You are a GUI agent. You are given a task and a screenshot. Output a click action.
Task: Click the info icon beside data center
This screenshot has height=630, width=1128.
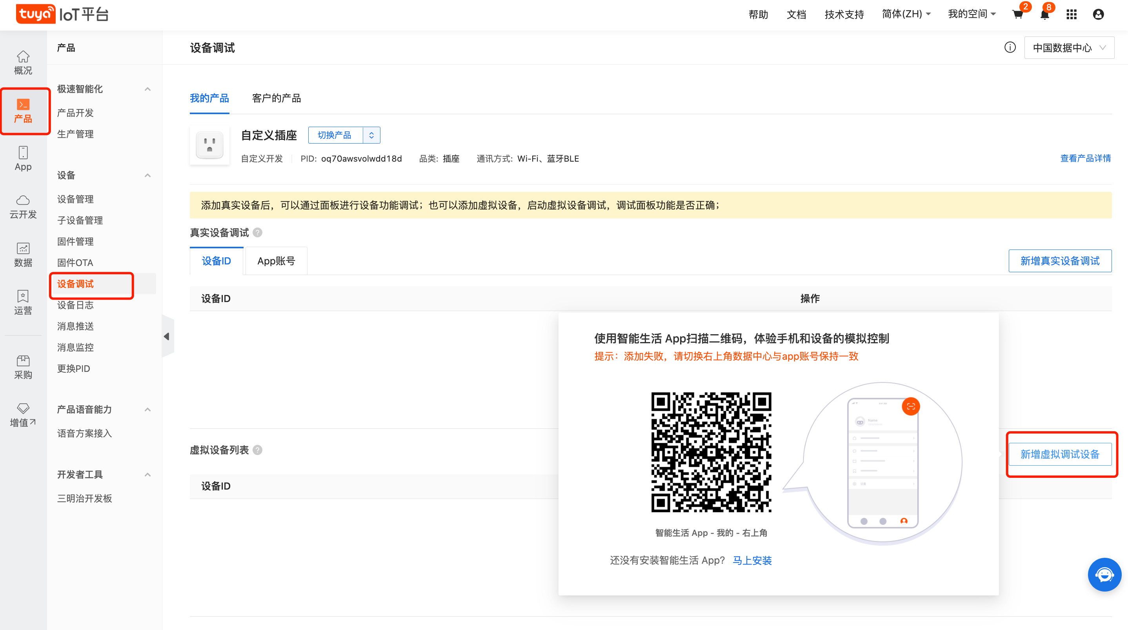[x=1010, y=47]
